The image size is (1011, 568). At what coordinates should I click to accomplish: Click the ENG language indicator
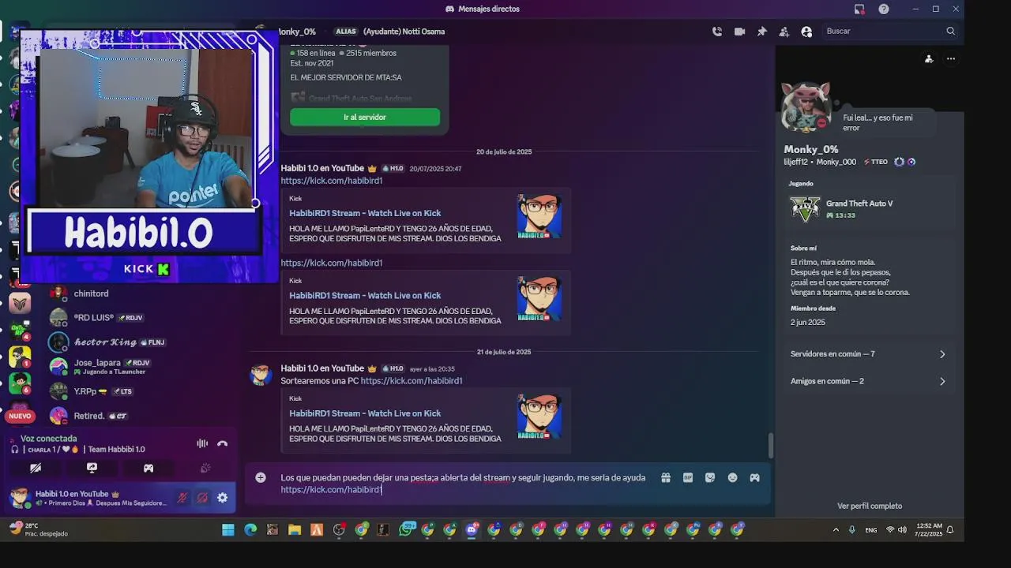[x=871, y=530]
